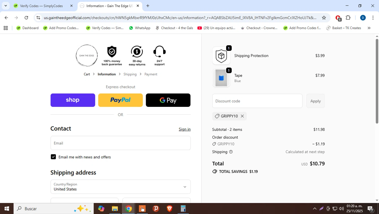Remove the GRIPPY10 discount code
This screenshot has width=379, height=214.
point(242,116)
